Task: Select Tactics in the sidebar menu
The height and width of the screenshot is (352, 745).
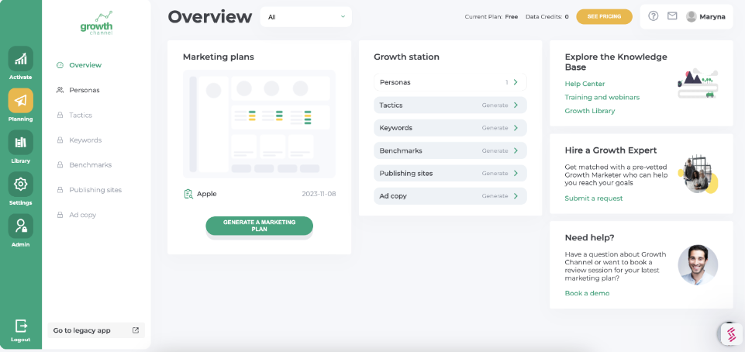Action: pos(81,115)
